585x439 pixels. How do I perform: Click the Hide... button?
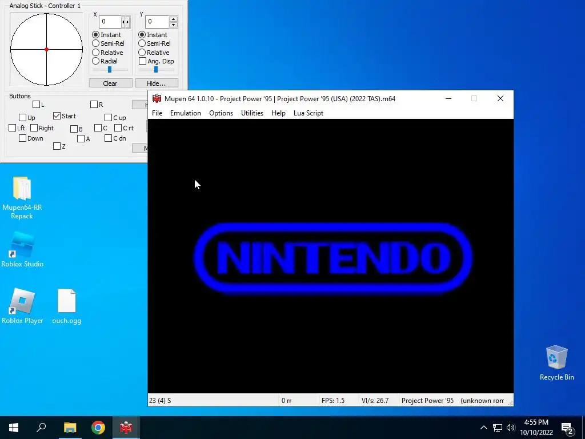(x=157, y=83)
